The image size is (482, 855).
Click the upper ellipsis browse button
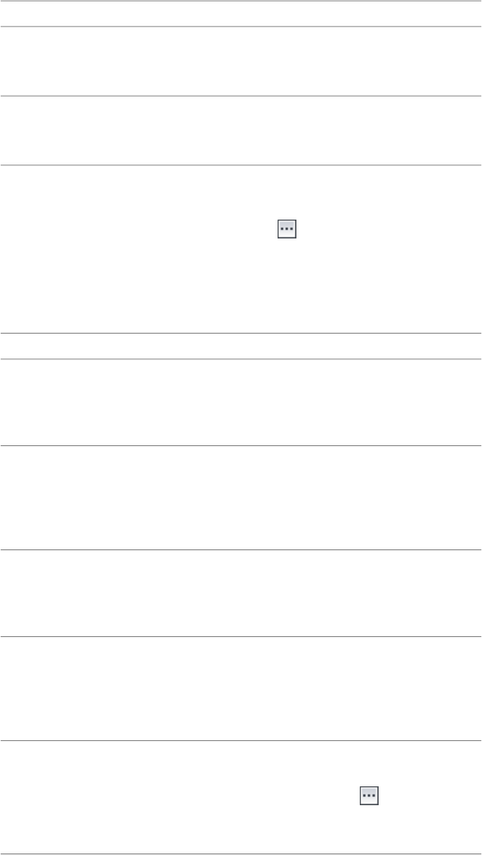[x=287, y=229]
